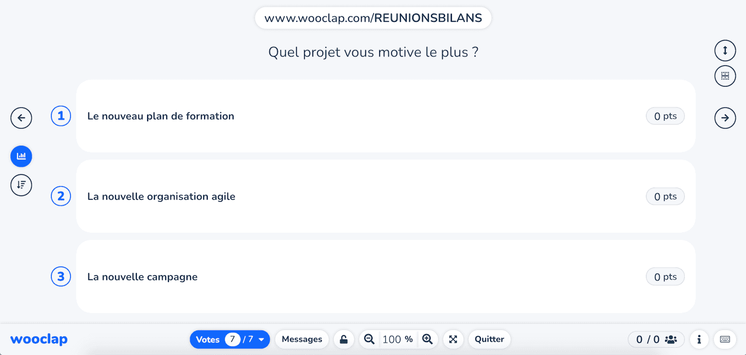This screenshot has height=355, width=746.
Task: Open the information icon
Action: pyautogui.click(x=699, y=339)
